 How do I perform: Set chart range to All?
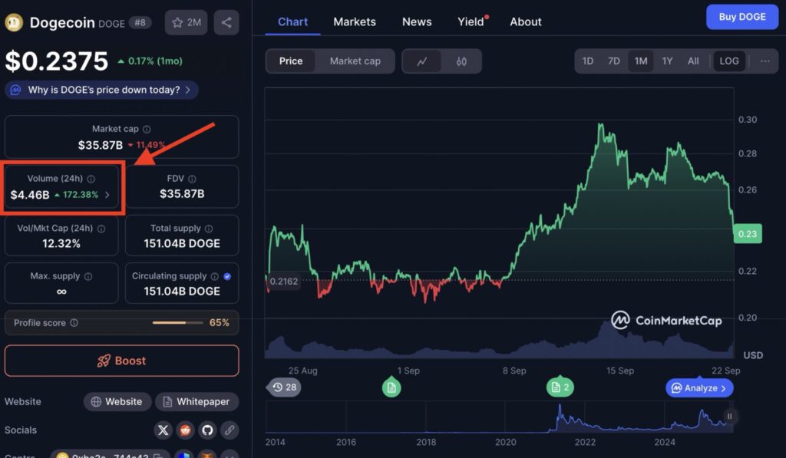[x=693, y=61]
